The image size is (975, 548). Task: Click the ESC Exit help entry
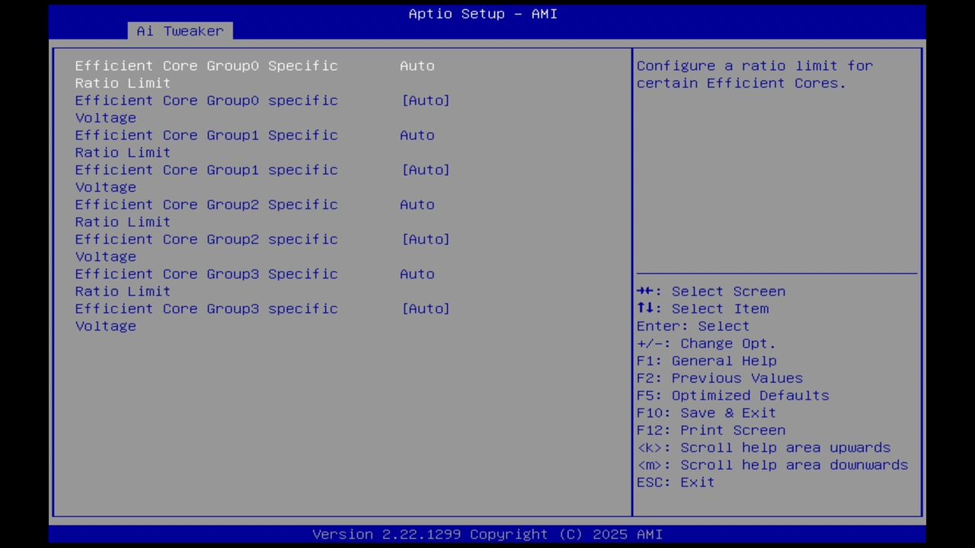tap(675, 482)
